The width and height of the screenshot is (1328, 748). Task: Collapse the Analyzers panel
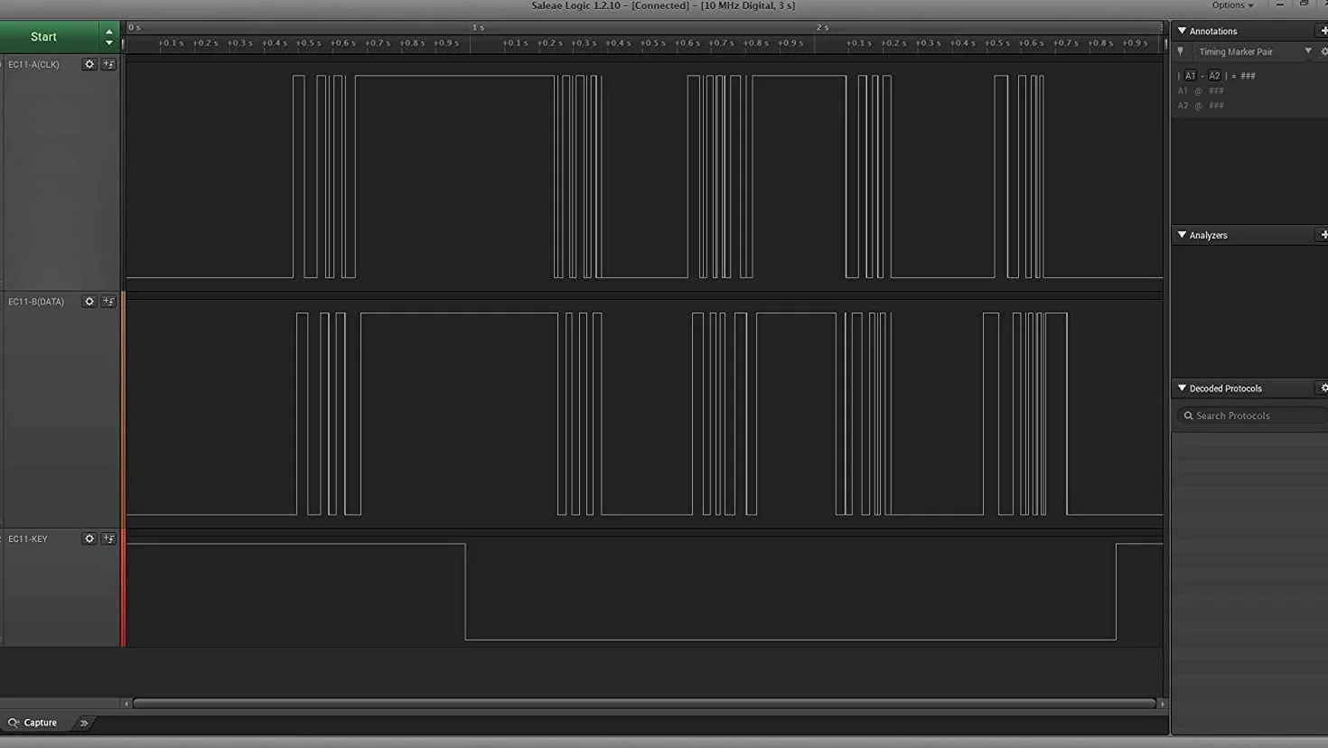click(x=1182, y=235)
